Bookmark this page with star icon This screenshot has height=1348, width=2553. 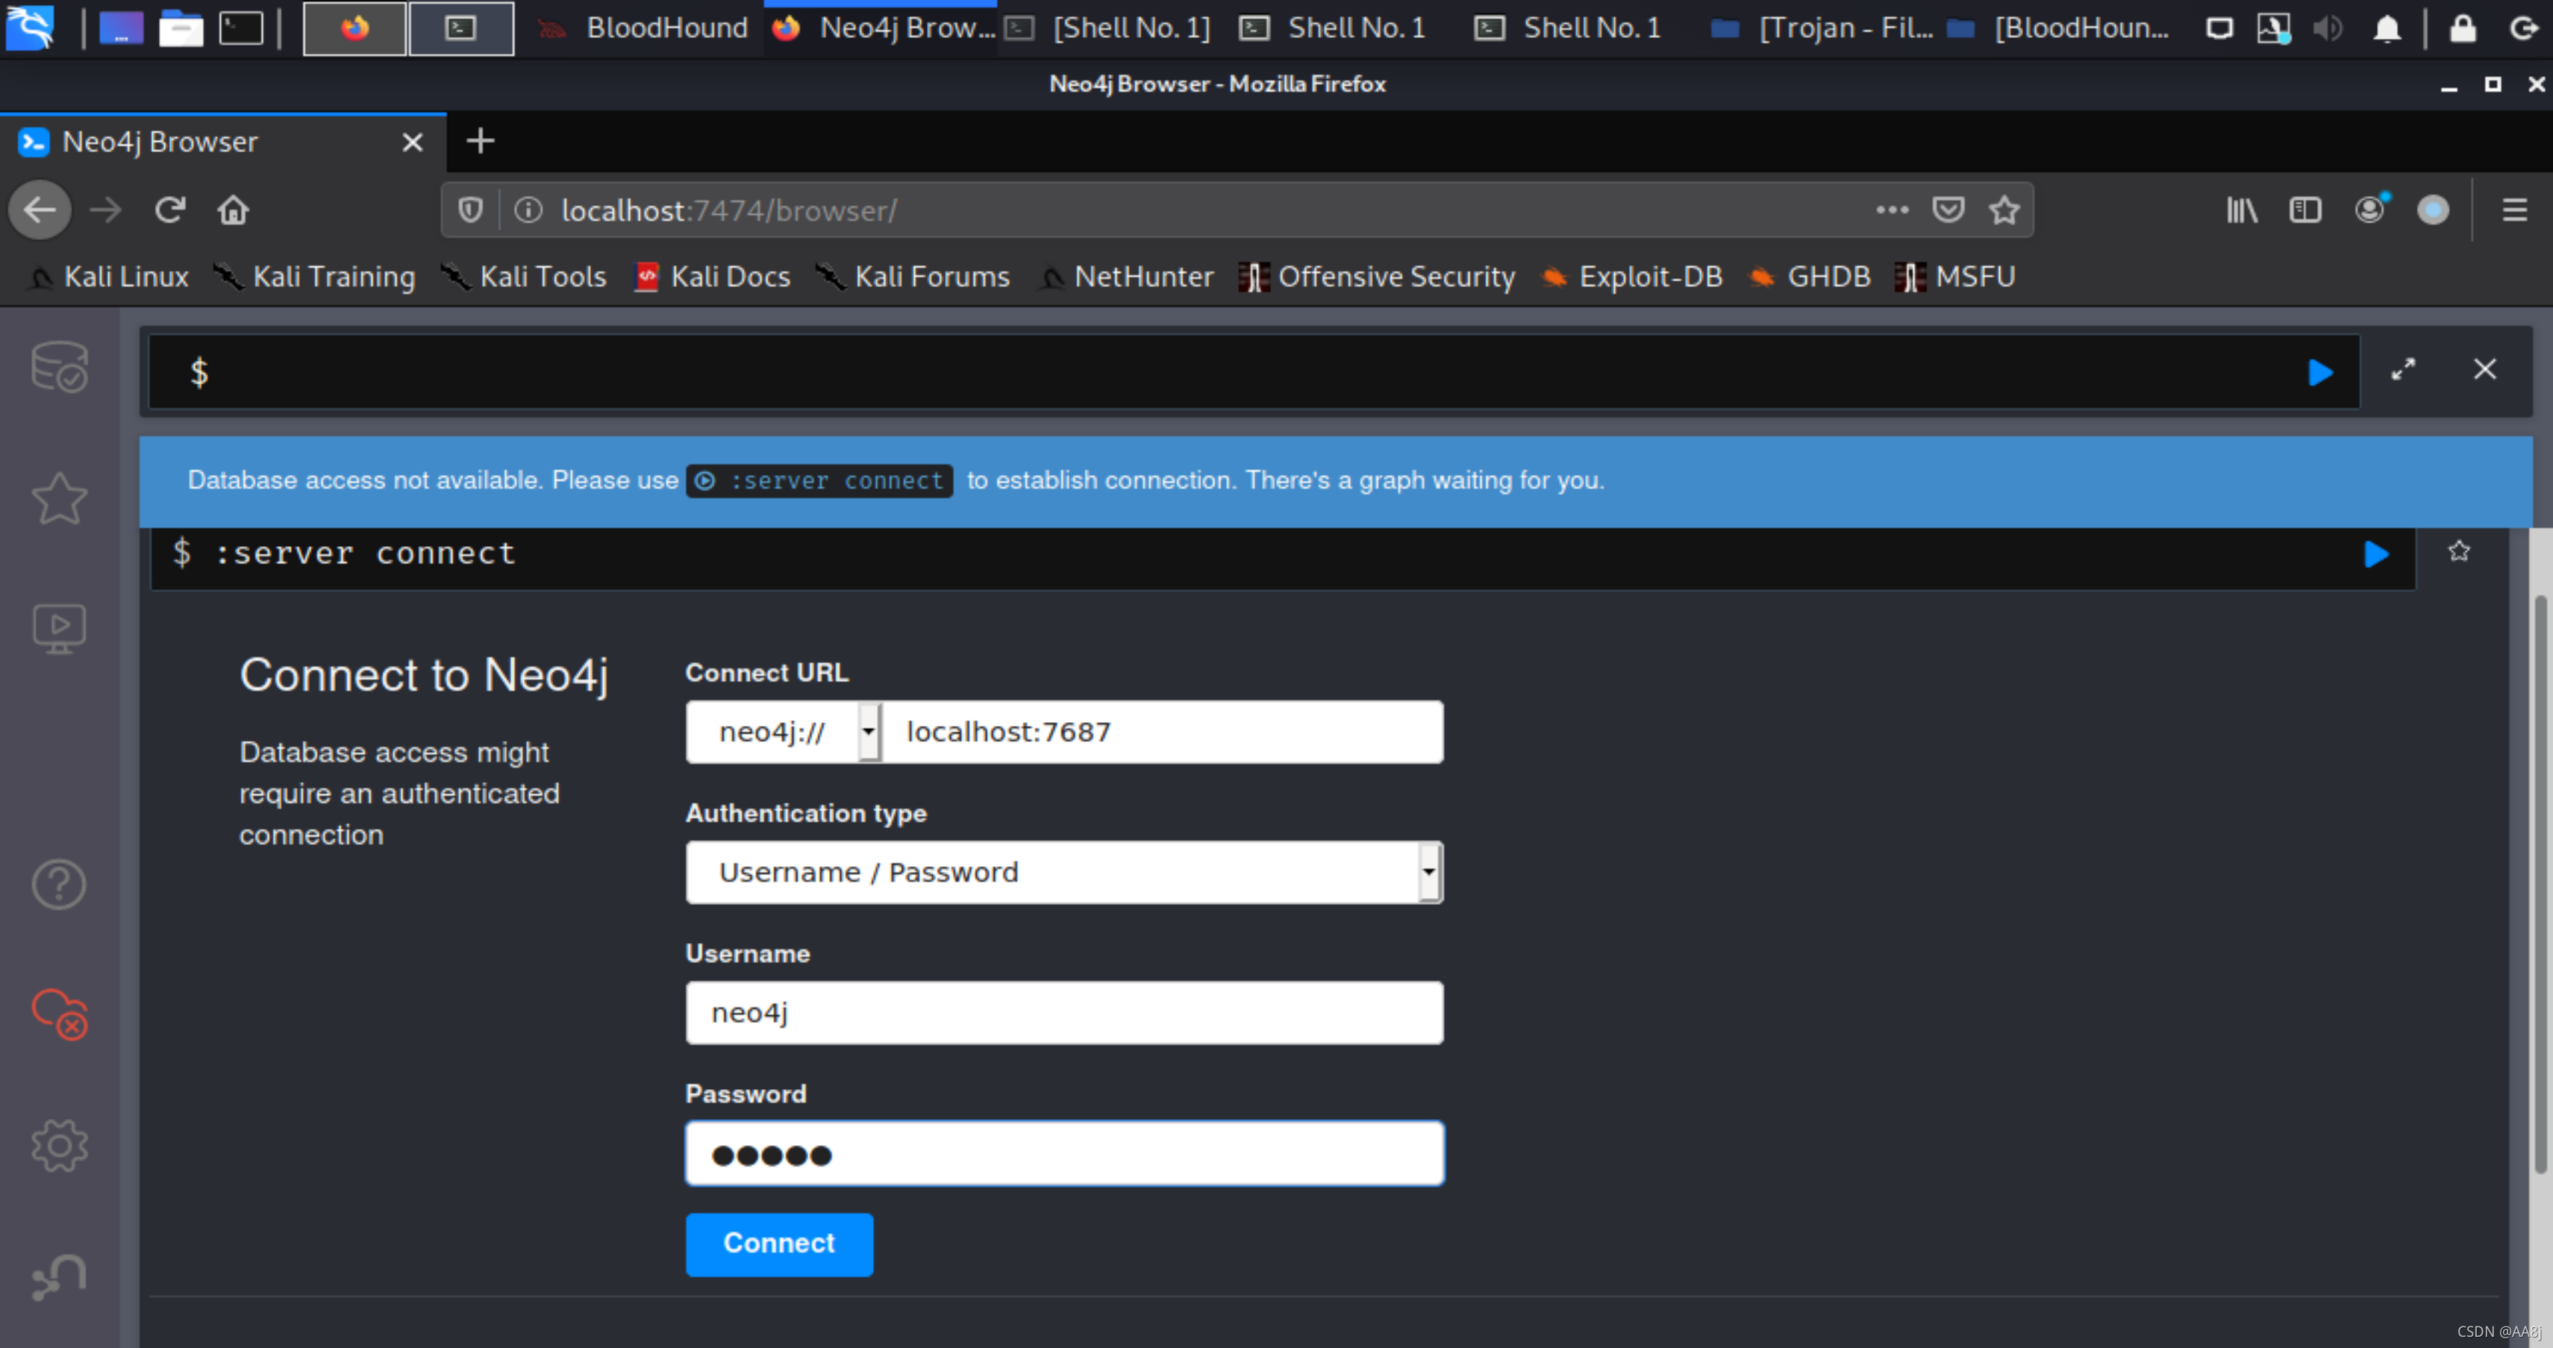(x=2004, y=210)
